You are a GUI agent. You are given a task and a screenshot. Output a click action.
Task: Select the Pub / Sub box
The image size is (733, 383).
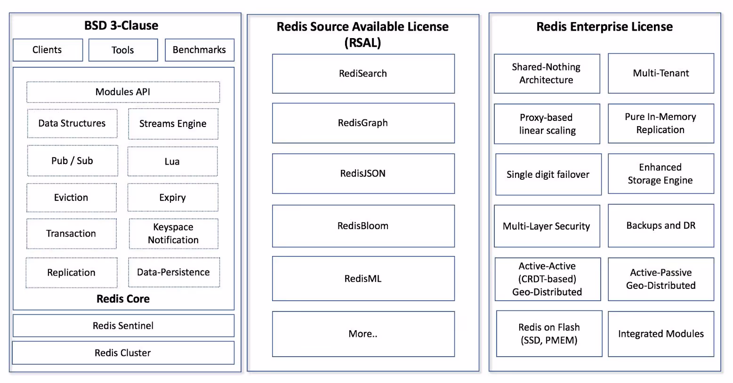point(72,160)
